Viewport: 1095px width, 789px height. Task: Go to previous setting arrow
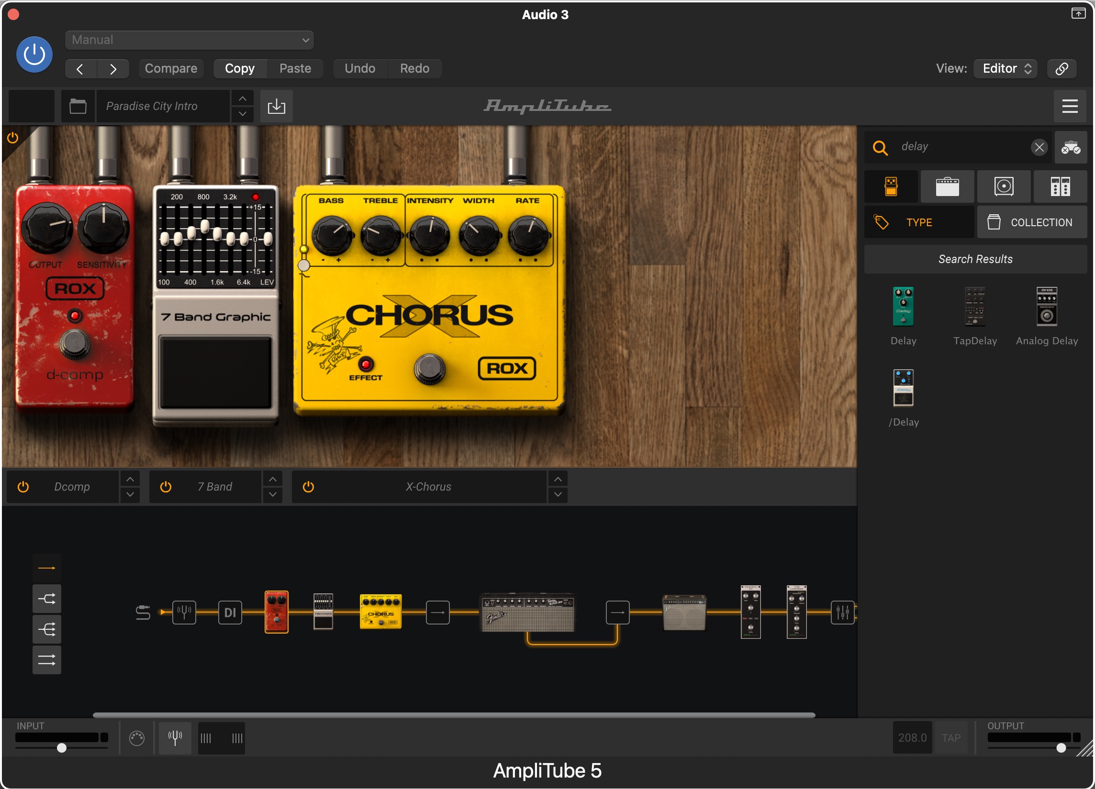pos(80,68)
